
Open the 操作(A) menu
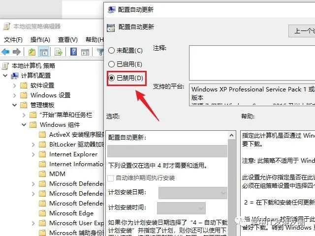[40, 39]
